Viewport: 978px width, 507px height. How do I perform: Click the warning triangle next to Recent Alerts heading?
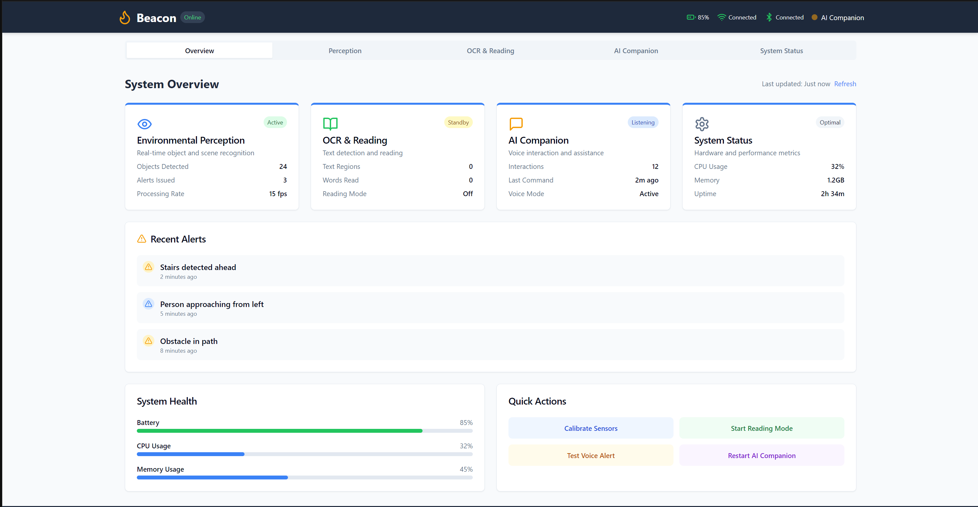[x=142, y=239]
